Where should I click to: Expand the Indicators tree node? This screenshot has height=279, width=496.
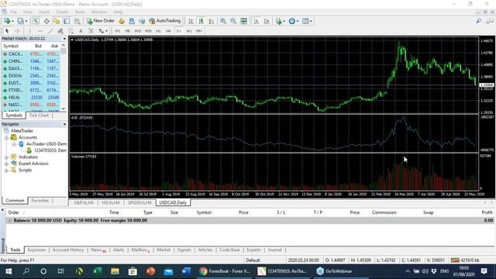coord(6,157)
